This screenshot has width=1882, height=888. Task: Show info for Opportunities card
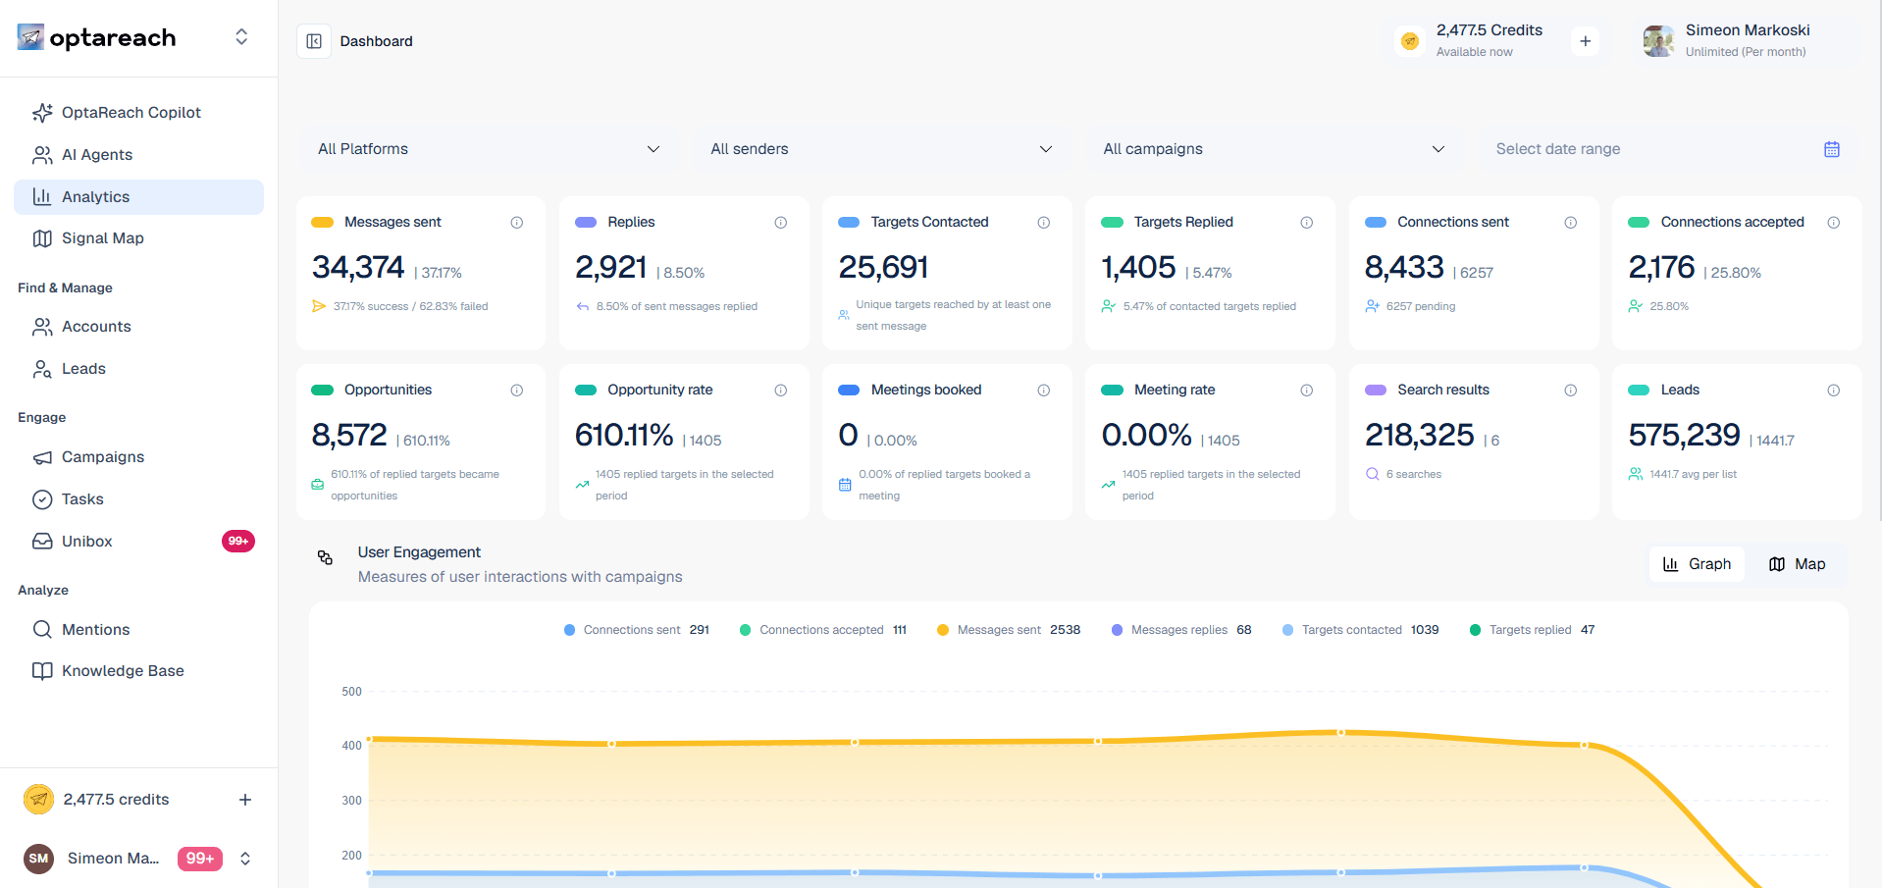(x=517, y=391)
